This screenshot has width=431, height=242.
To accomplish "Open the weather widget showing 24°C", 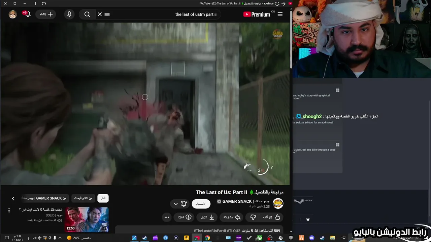I will coord(78,238).
